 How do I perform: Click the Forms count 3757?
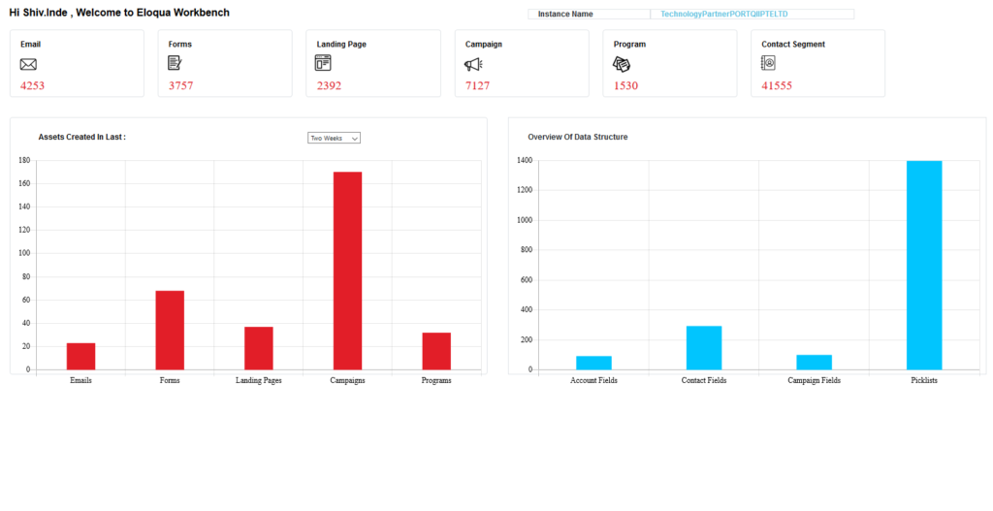pyautogui.click(x=180, y=85)
